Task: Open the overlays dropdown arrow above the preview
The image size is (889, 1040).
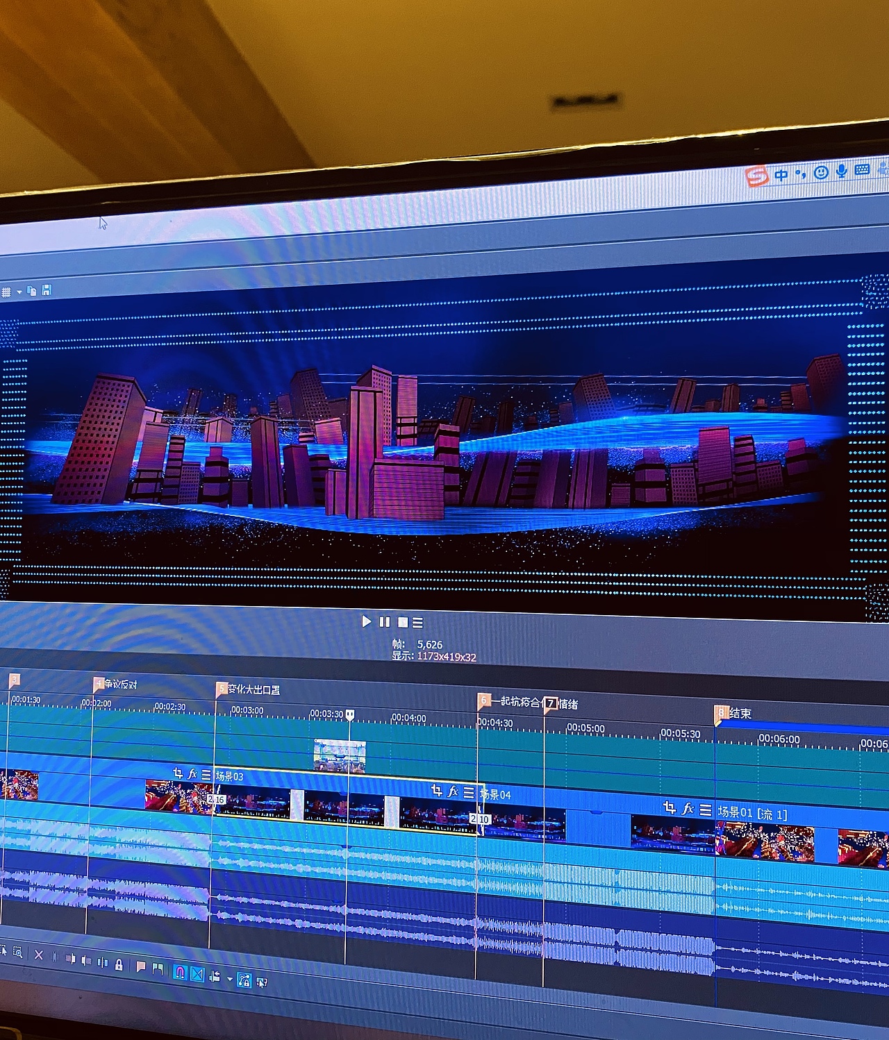Action: pos(19,292)
